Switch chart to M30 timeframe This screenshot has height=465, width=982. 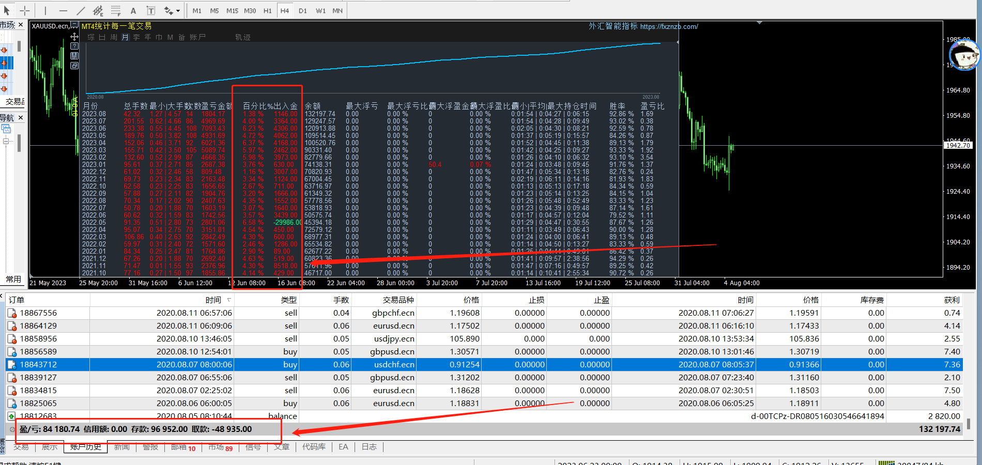(250, 10)
